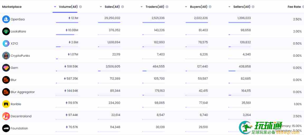The height and width of the screenshot is (135, 304).
Task: Click the CryptoPunks avatar icon
Action: pyautogui.click(x=6, y=56)
